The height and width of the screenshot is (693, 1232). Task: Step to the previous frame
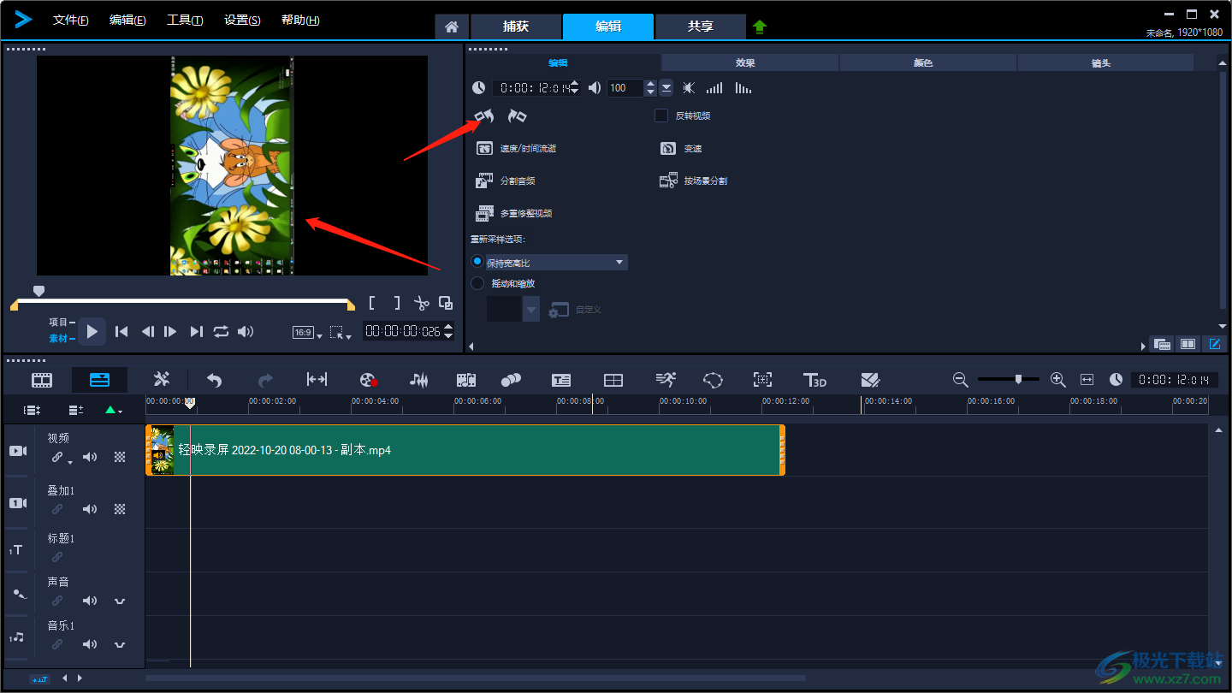coord(147,332)
